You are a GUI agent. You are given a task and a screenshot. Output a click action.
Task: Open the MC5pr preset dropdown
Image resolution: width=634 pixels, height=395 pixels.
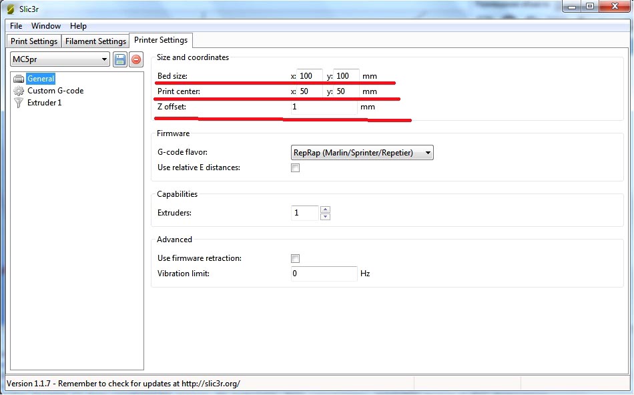click(60, 59)
